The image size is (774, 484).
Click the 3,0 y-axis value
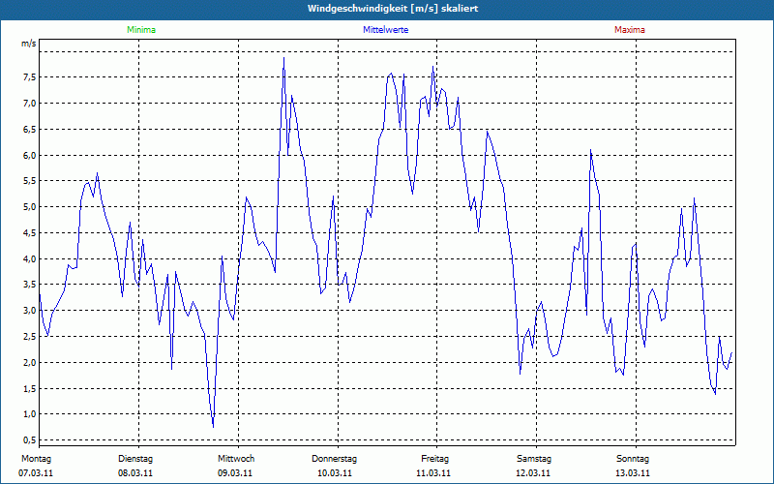pos(29,311)
